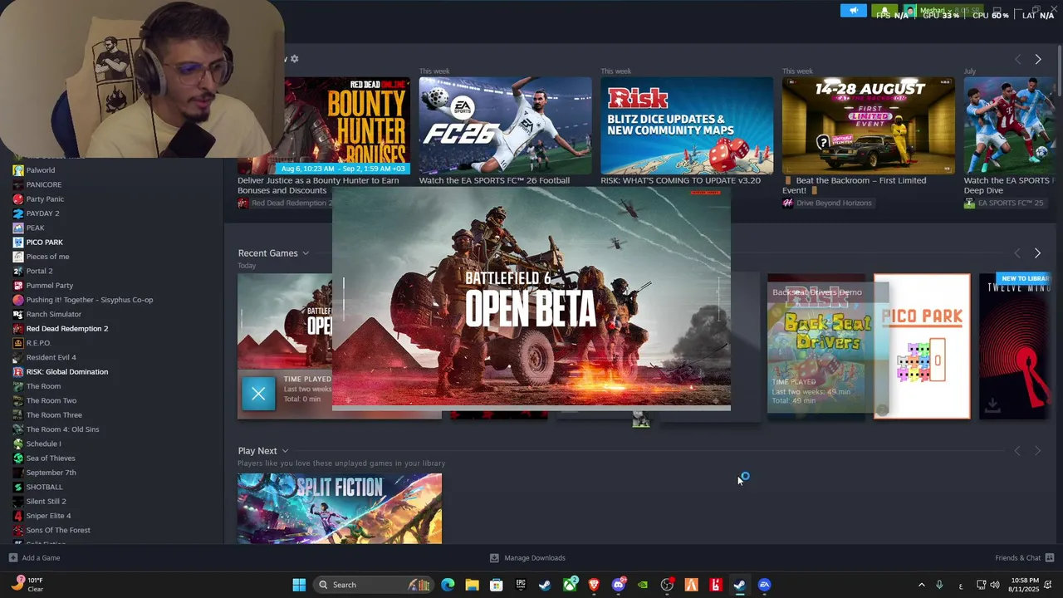Select SHOTBALL in the library list
Screen dimensions: 1063x598
coord(44,487)
